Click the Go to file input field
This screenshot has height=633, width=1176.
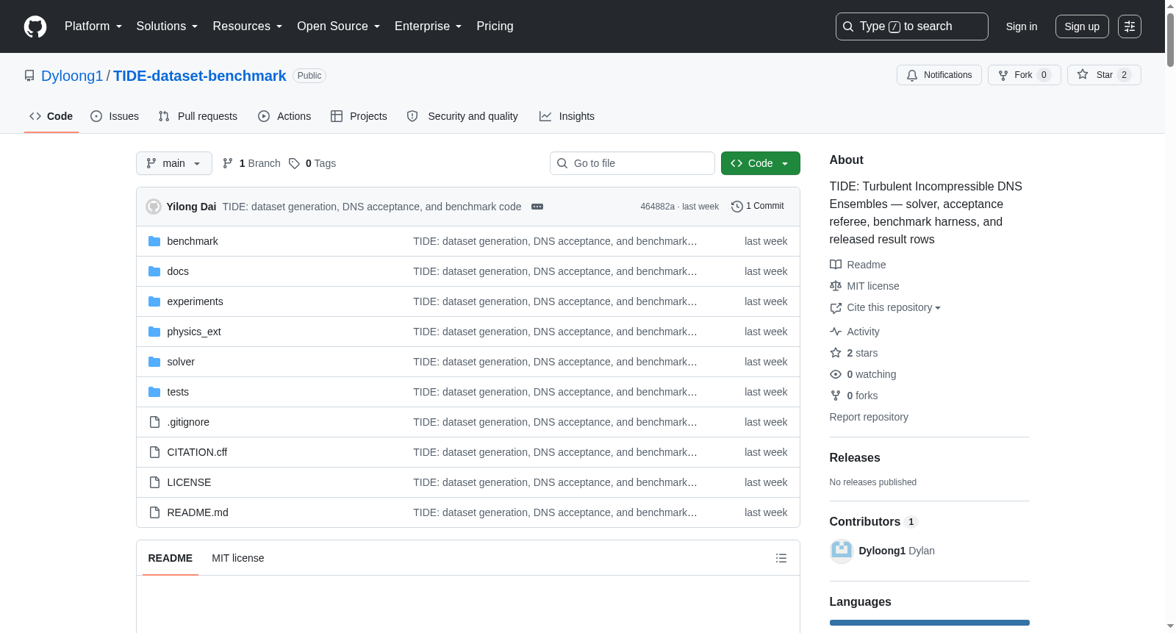(632, 163)
